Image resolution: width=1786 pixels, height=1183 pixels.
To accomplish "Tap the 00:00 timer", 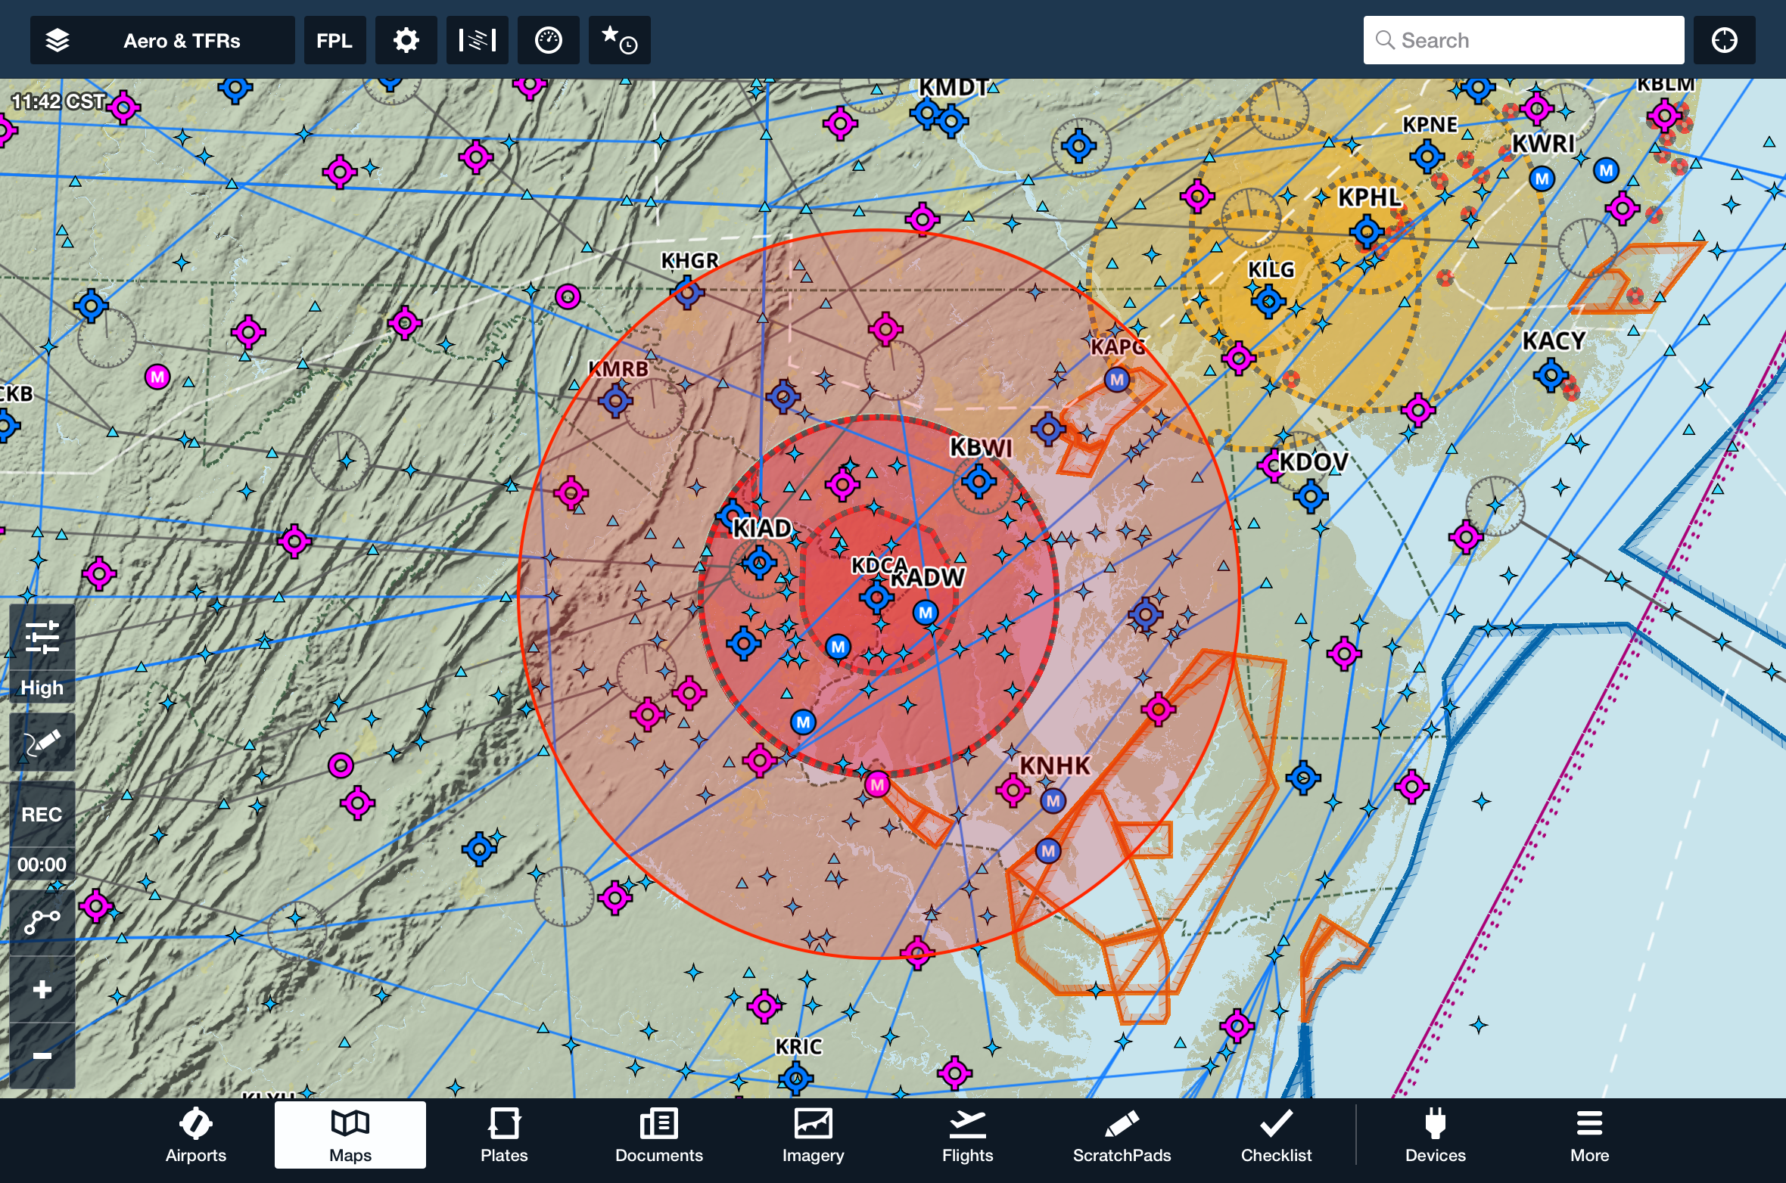I will tap(42, 865).
